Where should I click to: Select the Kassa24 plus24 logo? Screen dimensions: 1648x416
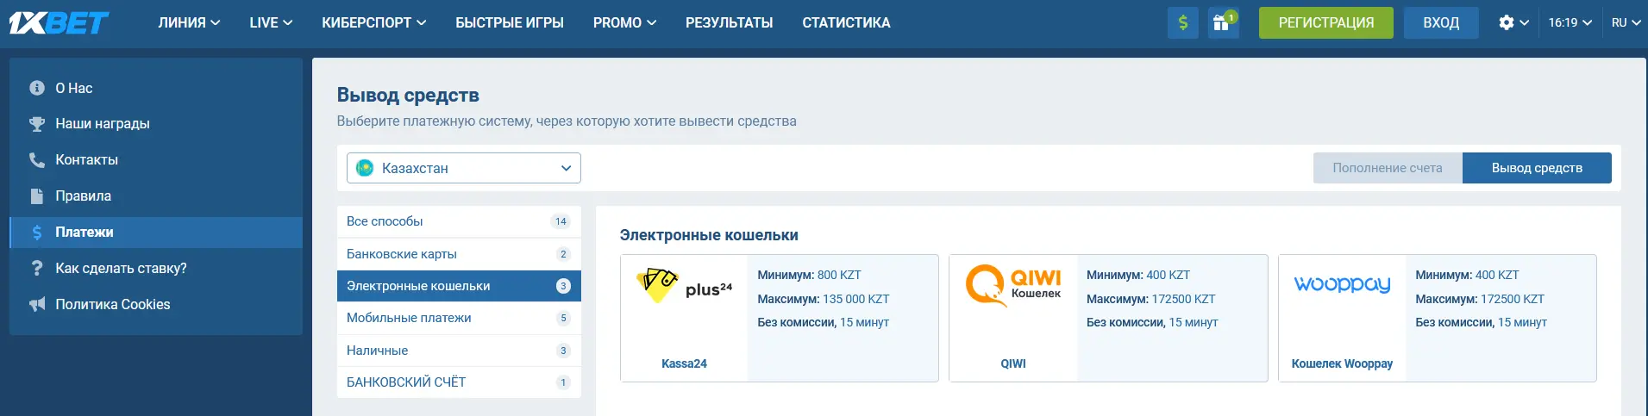684,285
